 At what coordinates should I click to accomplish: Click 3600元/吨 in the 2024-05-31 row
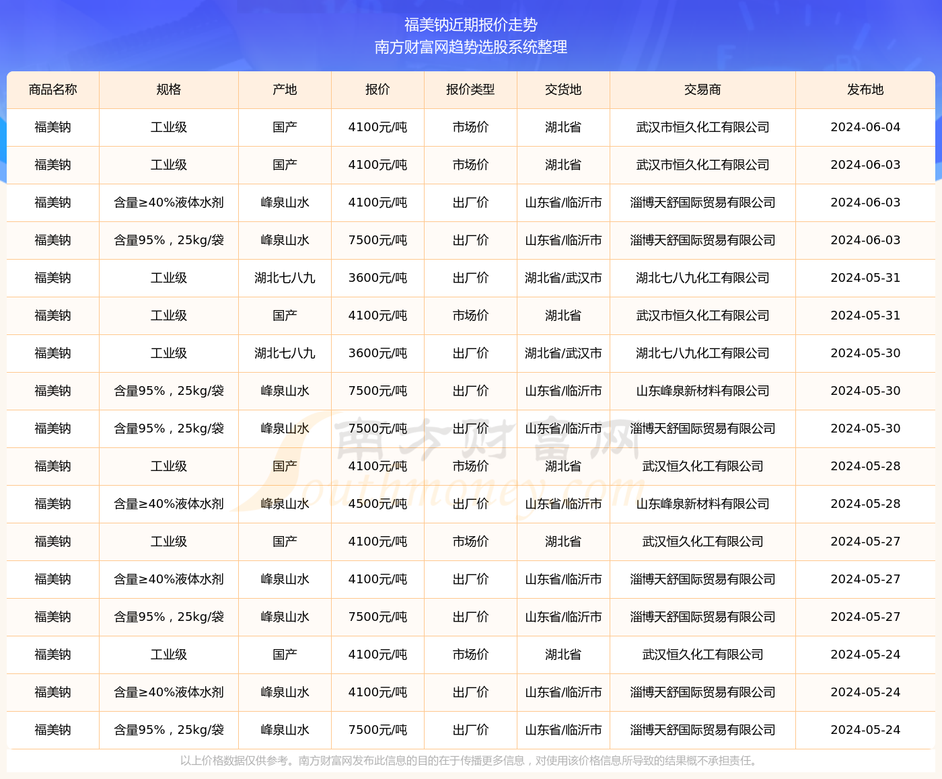click(377, 278)
